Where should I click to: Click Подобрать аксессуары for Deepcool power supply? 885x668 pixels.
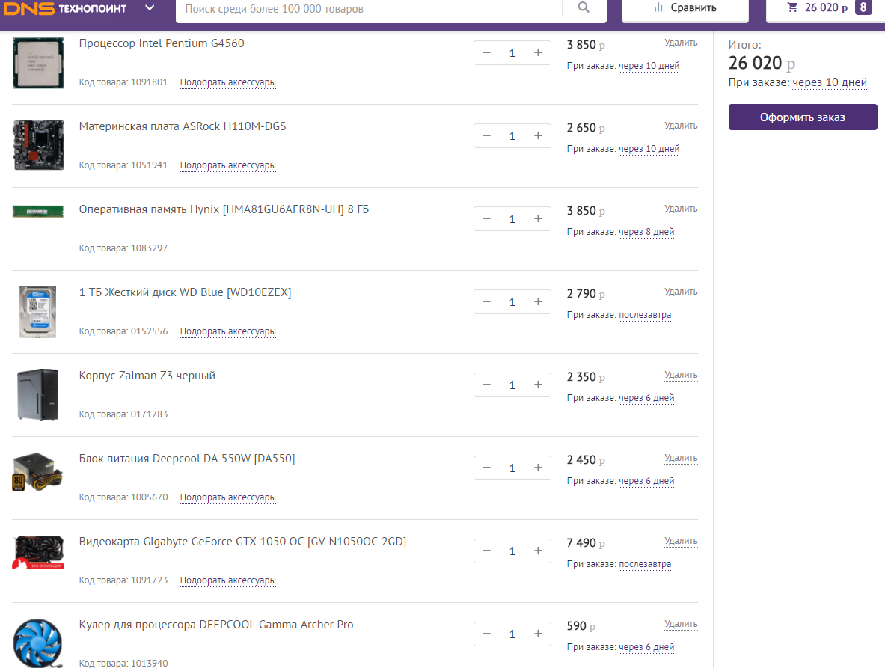tap(228, 497)
